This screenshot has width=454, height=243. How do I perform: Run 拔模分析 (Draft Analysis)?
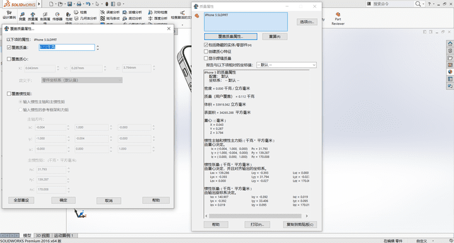coord(132,13)
